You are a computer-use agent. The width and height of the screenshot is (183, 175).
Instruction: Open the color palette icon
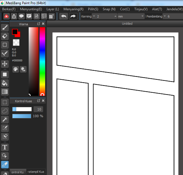pyautogui.click(x=16, y=69)
